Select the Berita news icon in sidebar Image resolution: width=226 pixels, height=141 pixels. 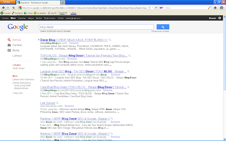[x=9, y=50]
